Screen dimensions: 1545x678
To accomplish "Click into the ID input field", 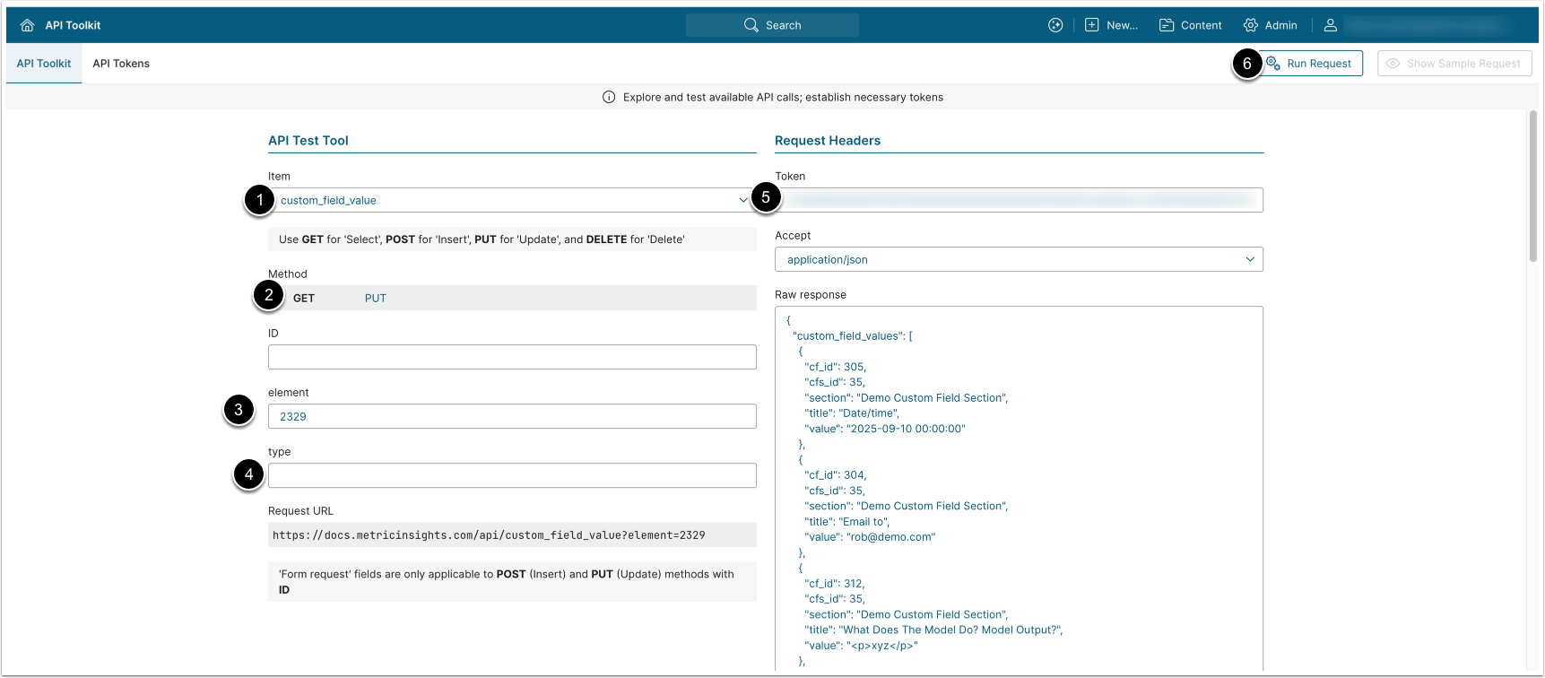I will [512, 357].
